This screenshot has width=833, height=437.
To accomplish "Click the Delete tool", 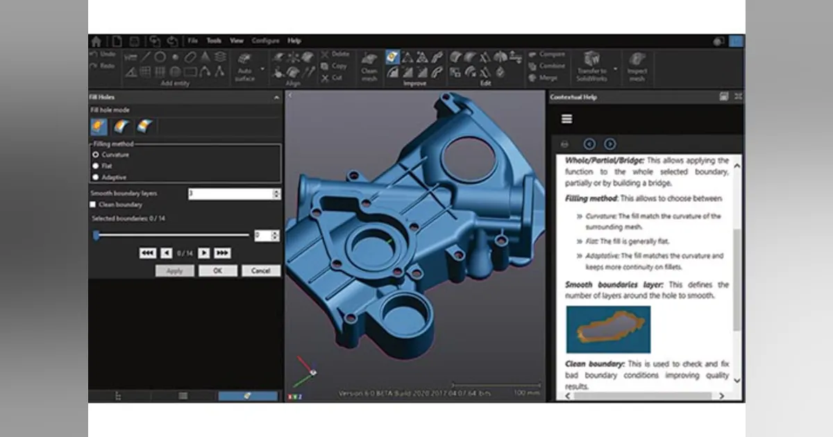I will coord(335,54).
